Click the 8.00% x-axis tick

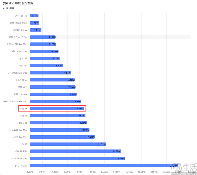80,172
